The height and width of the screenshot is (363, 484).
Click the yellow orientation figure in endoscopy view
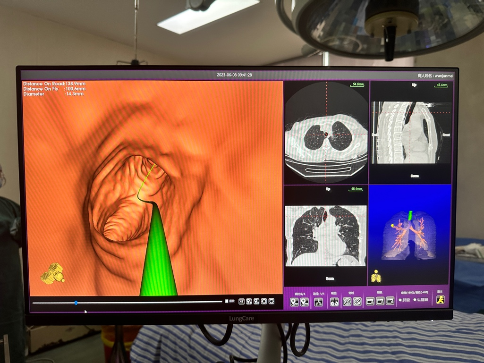click(x=52, y=272)
